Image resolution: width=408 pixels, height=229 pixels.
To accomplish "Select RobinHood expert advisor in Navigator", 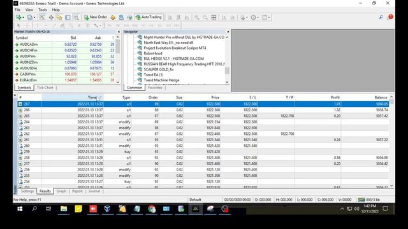I will coord(153,53).
